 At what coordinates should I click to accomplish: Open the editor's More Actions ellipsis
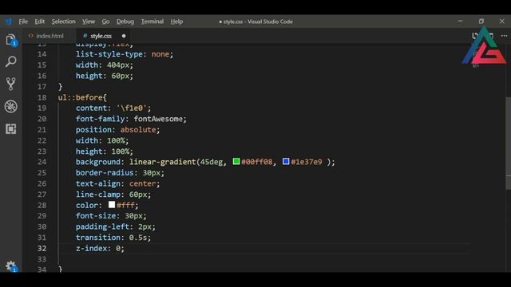click(x=504, y=36)
